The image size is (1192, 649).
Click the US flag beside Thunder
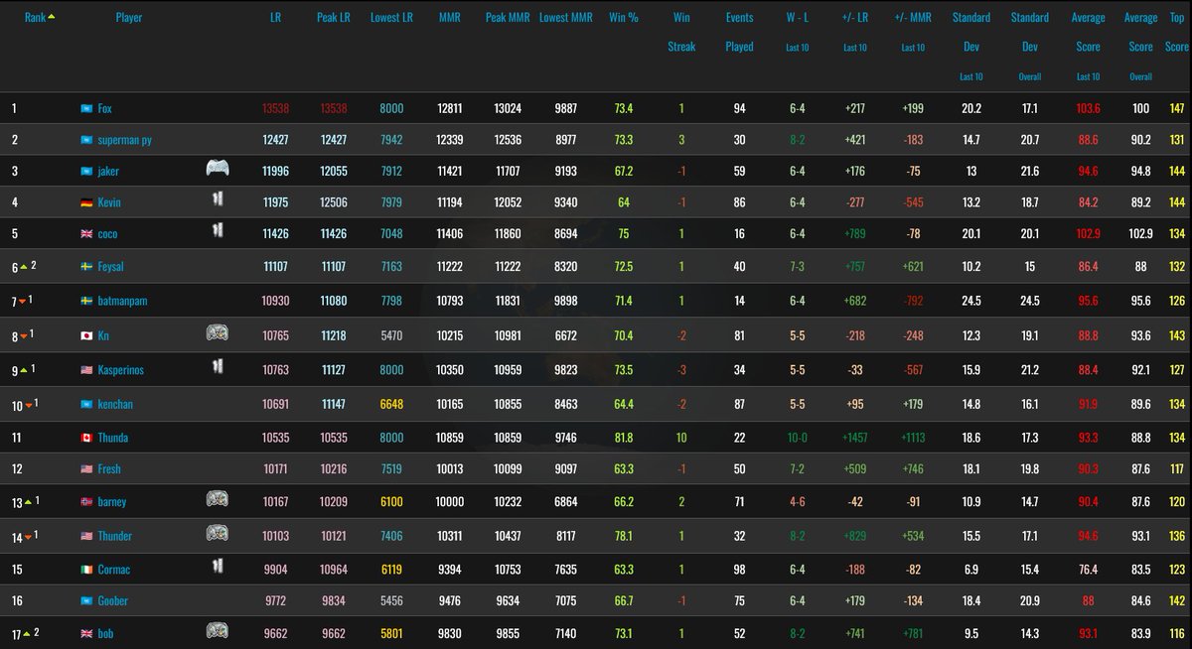[86, 536]
